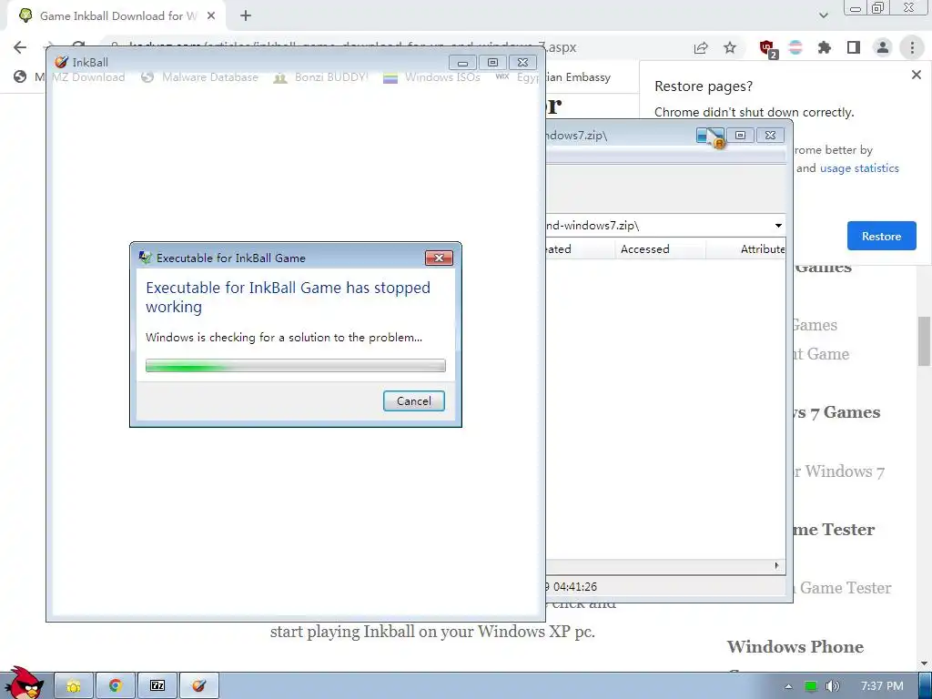Bookmark this page with the star icon
The height and width of the screenshot is (699, 932).
pyautogui.click(x=730, y=47)
